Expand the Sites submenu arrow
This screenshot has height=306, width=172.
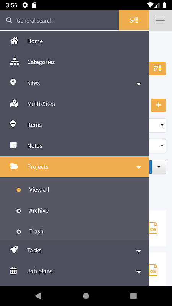[139, 84]
